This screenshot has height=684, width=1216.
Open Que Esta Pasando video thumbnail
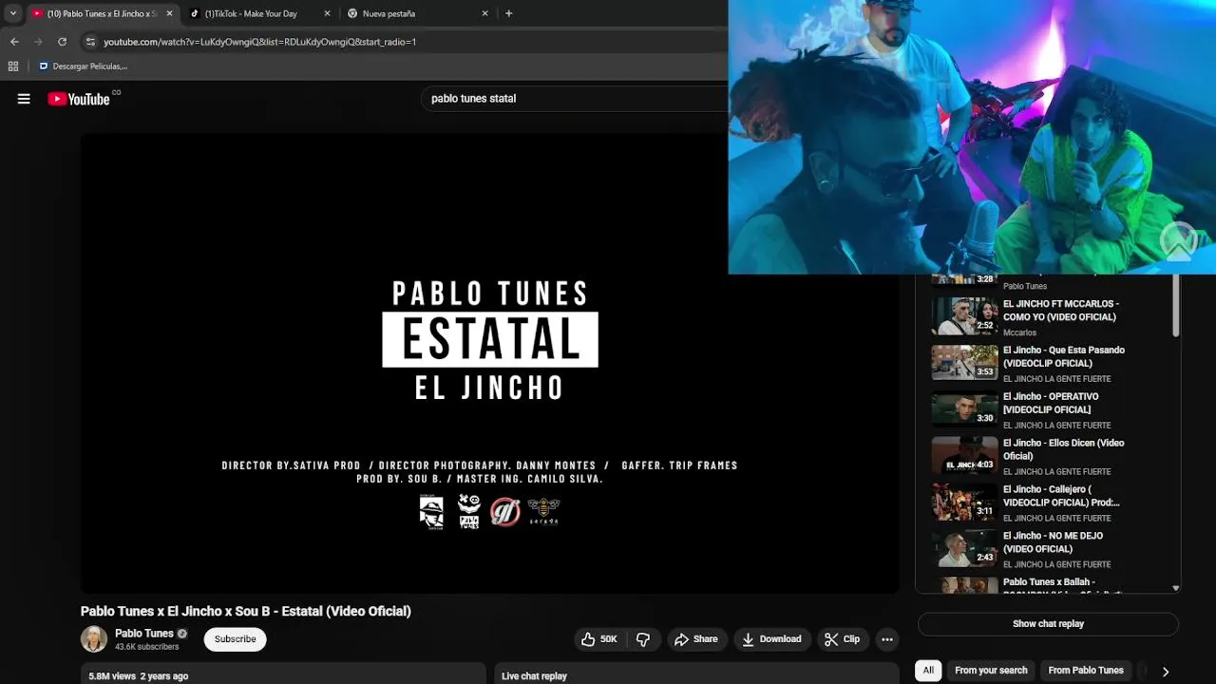[x=964, y=363]
